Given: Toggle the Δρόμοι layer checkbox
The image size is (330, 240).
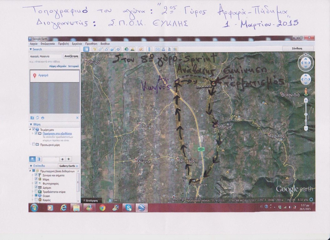Looking at the screenshot, I should point(36,187).
